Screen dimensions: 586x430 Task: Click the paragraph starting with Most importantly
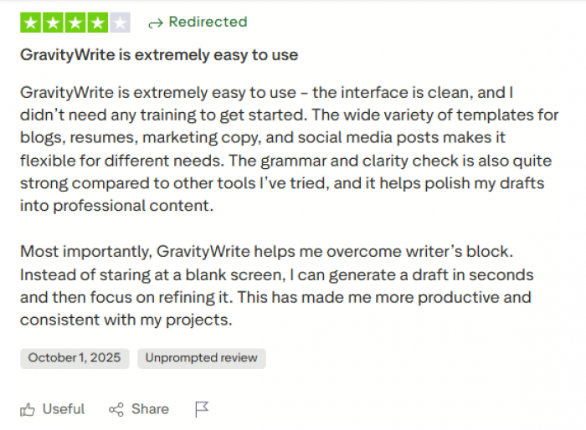pos(276,285)
